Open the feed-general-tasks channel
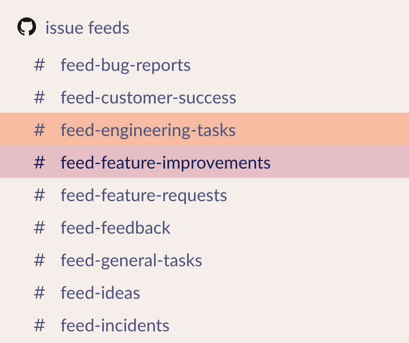 (204, 260)
